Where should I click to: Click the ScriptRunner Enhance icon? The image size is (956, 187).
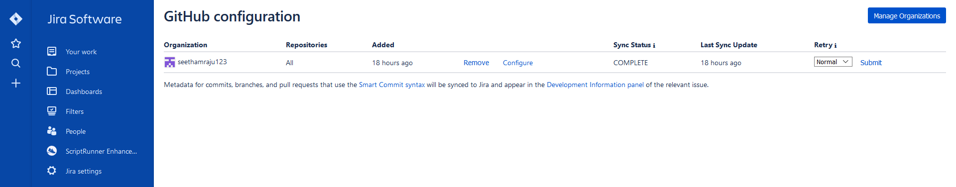click(x=52, y=151)
